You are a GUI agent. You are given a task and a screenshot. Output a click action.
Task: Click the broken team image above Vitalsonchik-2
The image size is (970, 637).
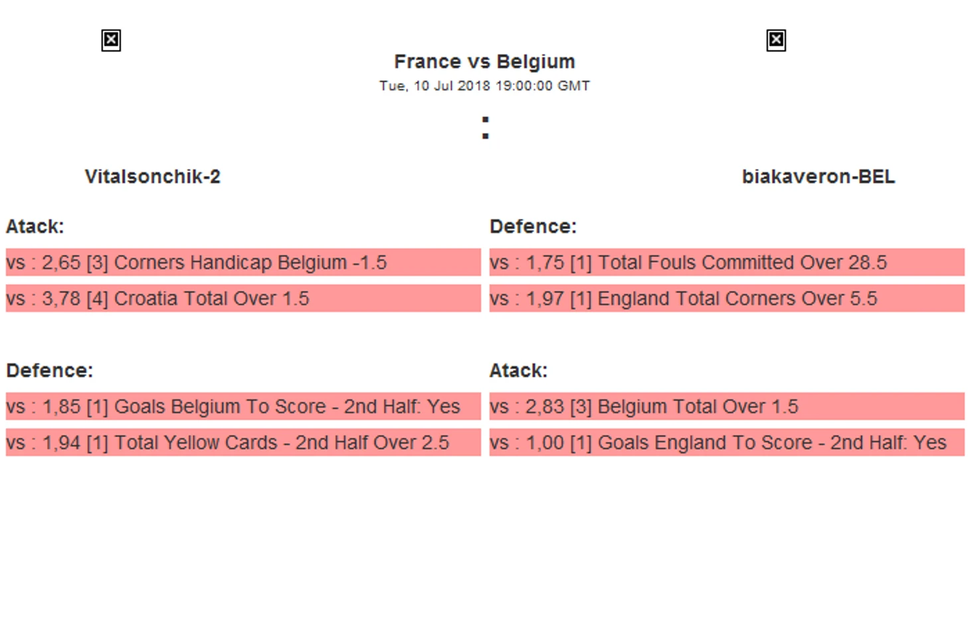(111, 41)
